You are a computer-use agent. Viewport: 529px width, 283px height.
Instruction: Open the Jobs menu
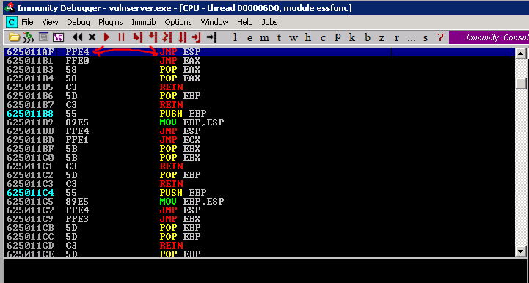[x=269, y=22]
